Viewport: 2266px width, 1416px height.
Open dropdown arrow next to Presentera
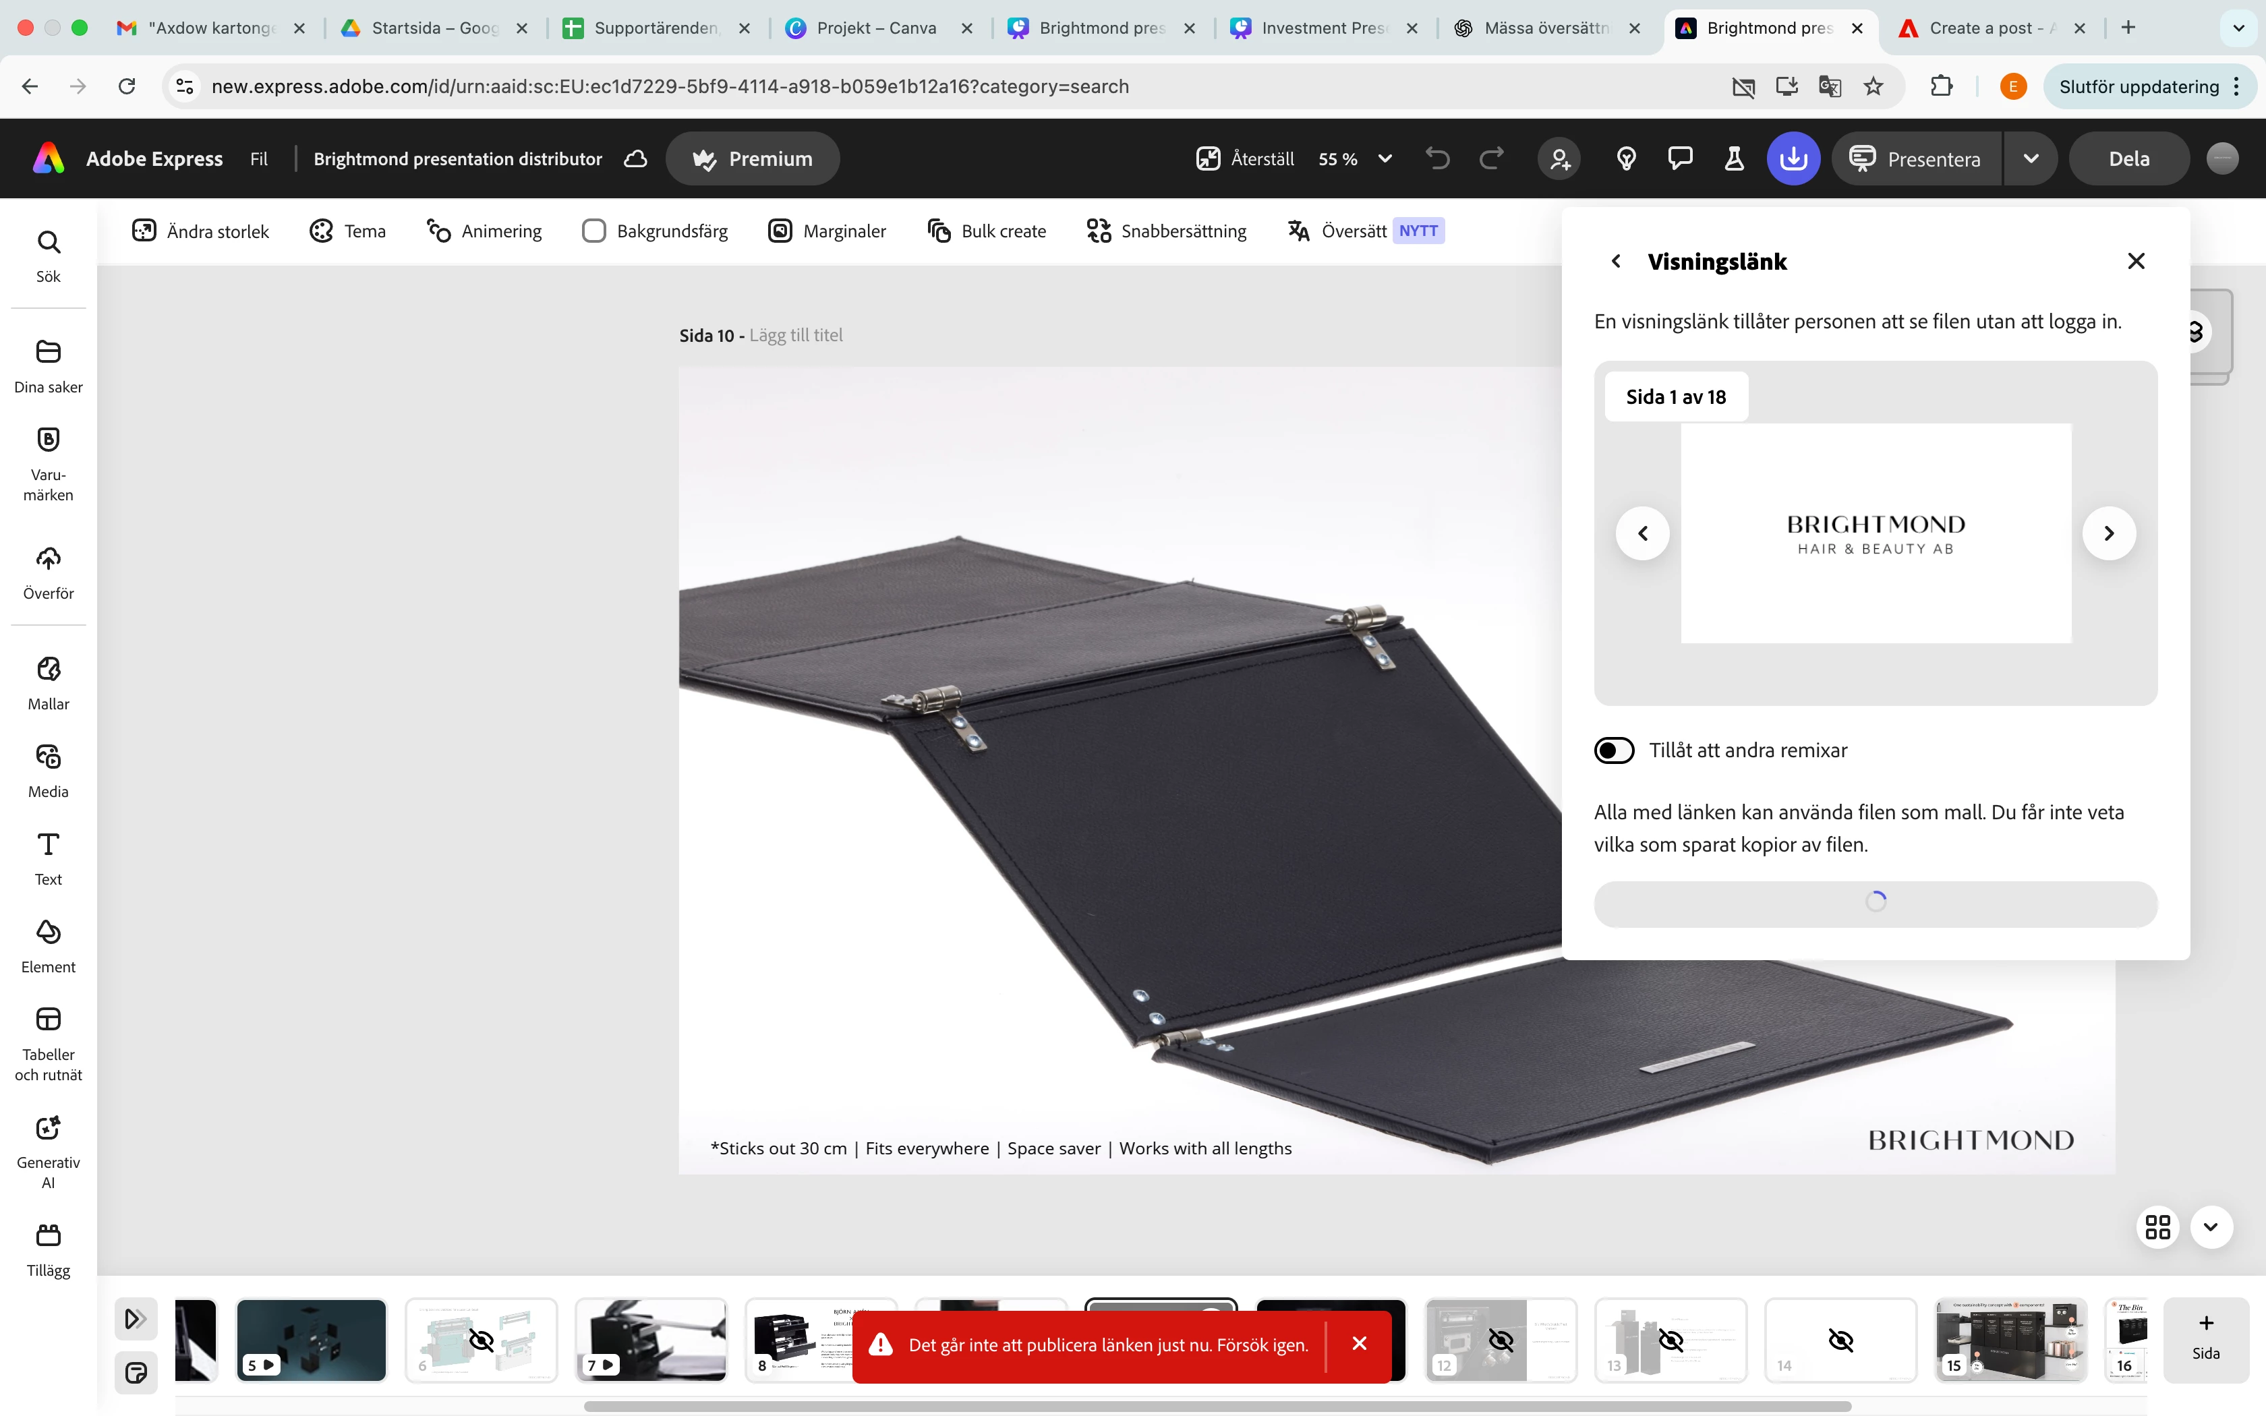point(2030,159)
